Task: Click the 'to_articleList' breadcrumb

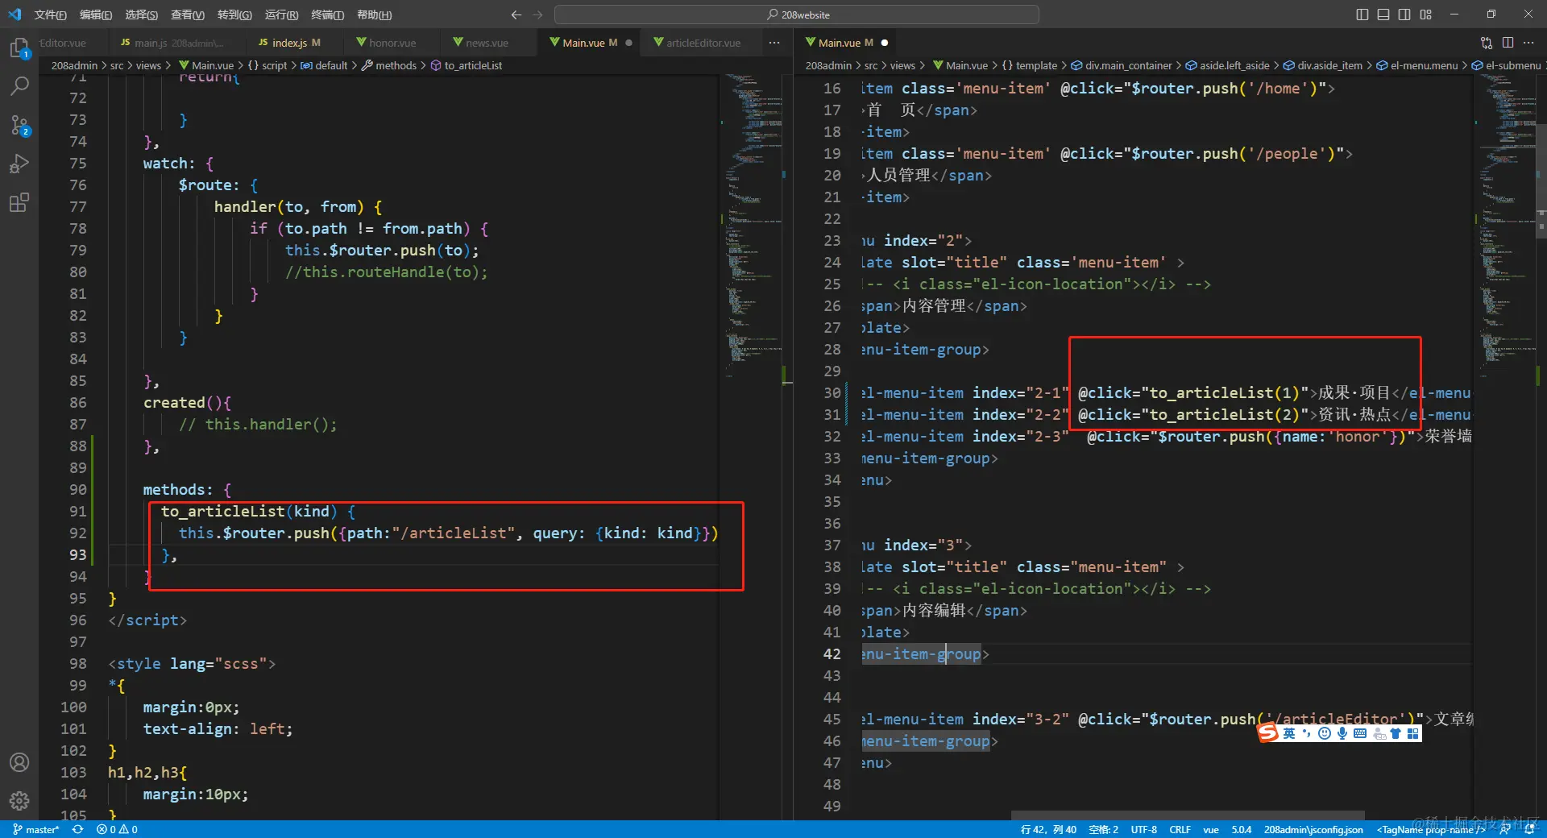Action: (x=473, y=65)
